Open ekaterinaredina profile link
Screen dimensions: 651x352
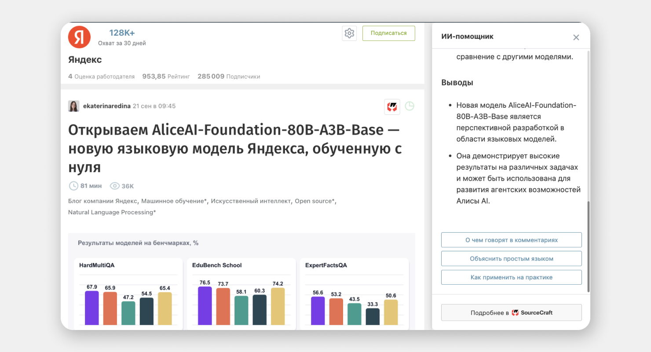(x=107, y=106)
